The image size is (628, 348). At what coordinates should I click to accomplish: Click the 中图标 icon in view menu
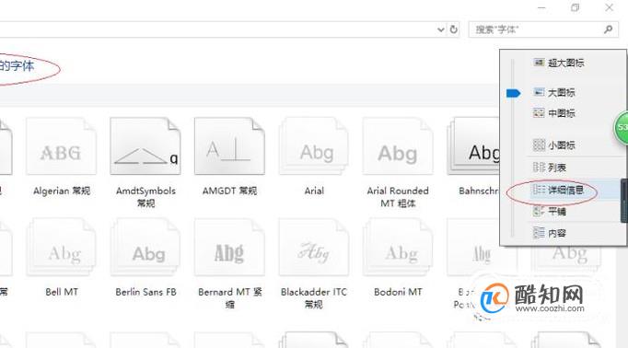[x=539, y=113]
